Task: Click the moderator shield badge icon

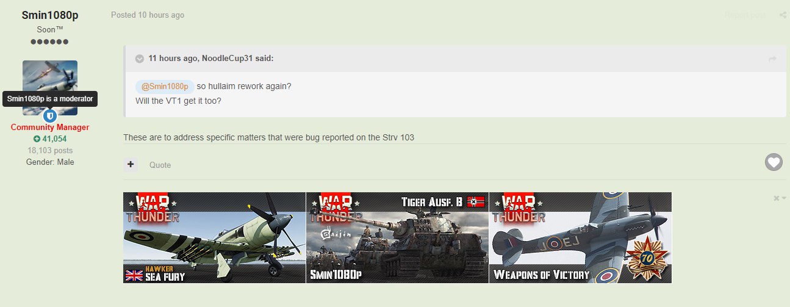Action: [x=50, y=115]
